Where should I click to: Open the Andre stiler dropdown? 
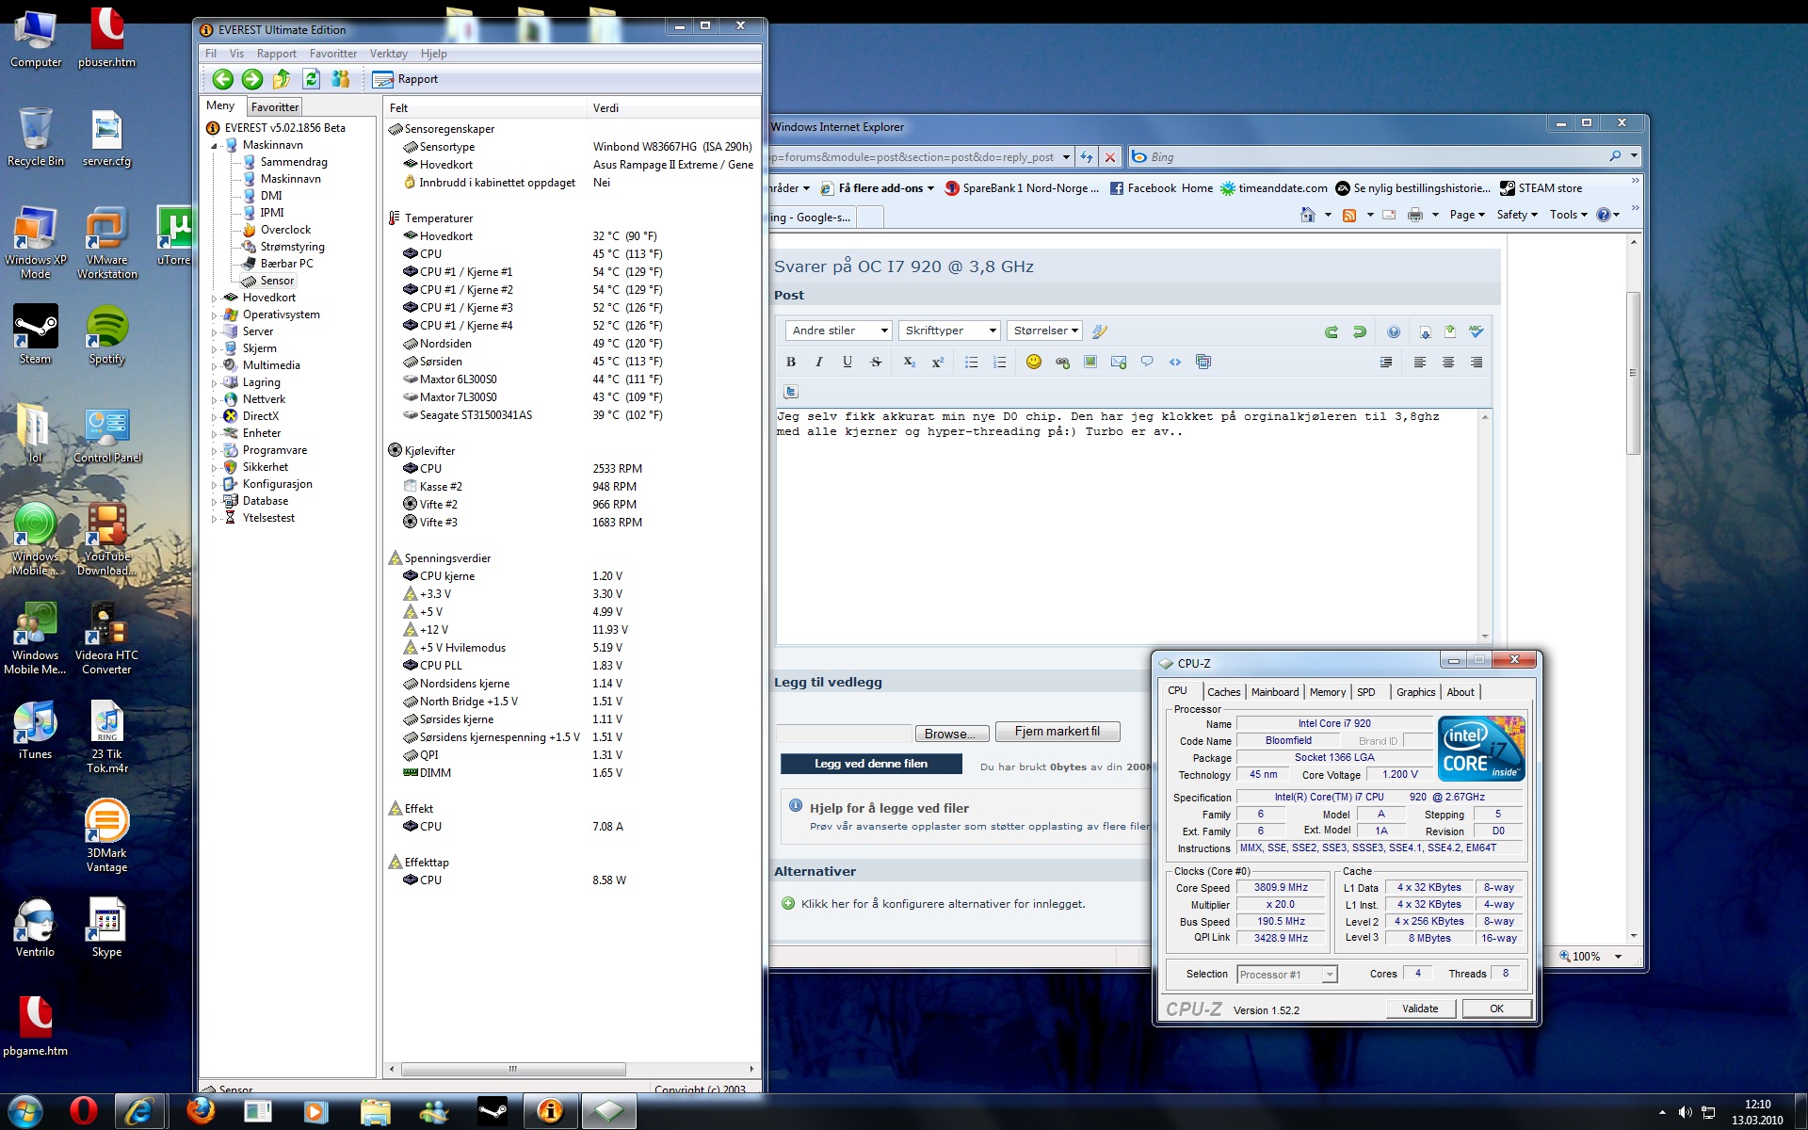point(838,331)
